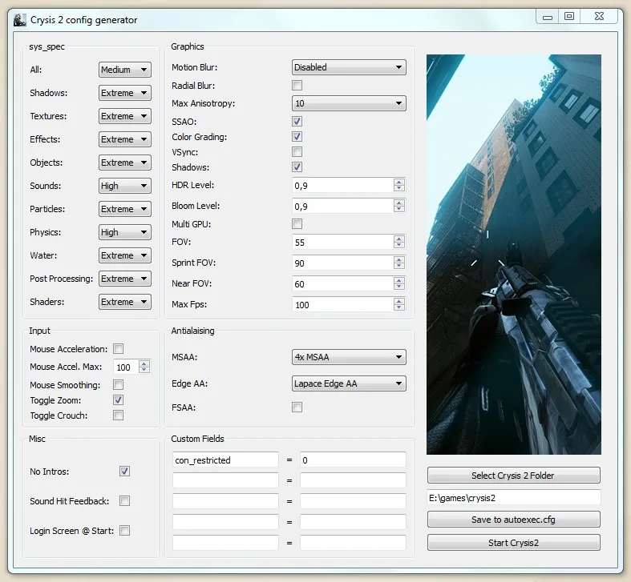631x582 pixels.
Task: Click Select Crysis 2 Folder button
Action: [513, 476]
